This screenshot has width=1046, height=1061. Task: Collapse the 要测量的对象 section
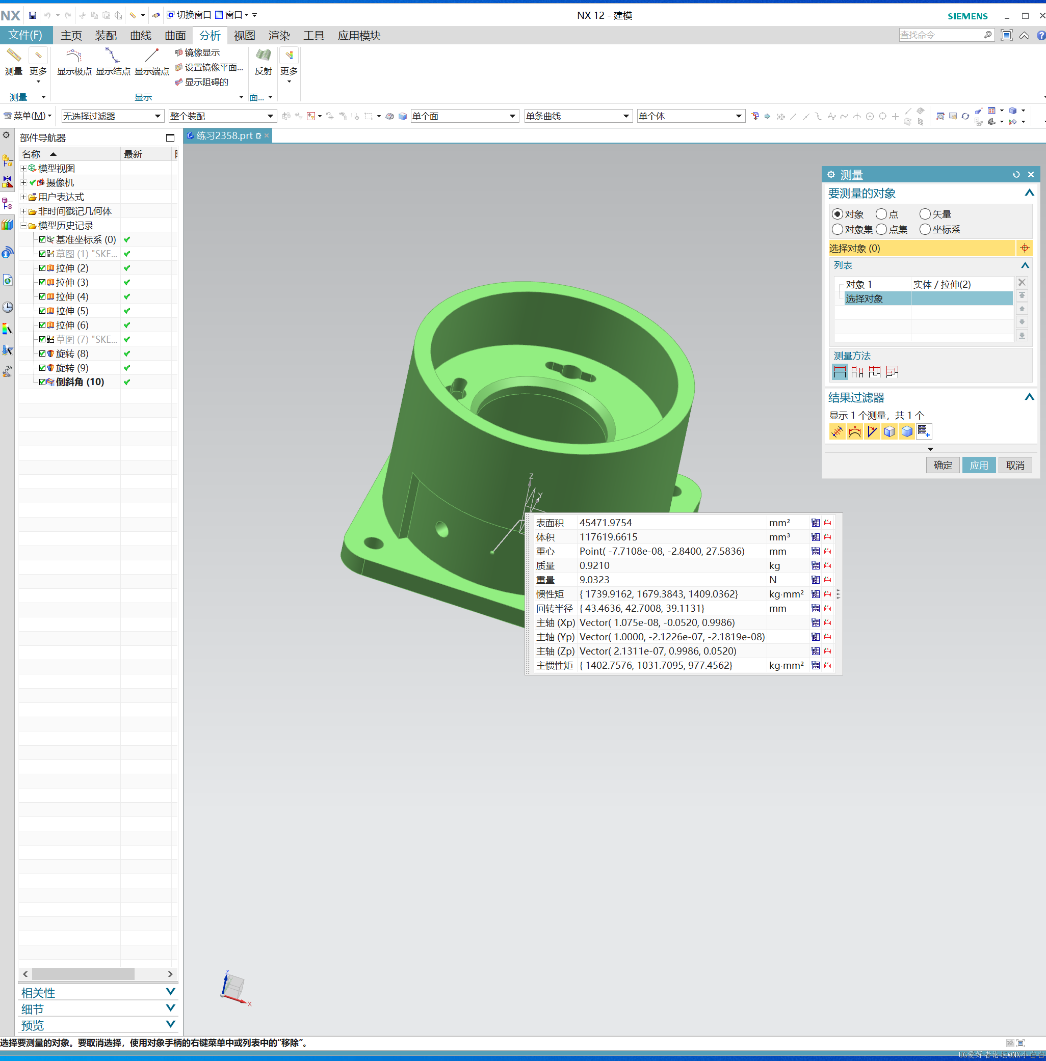pos(1029,193)
